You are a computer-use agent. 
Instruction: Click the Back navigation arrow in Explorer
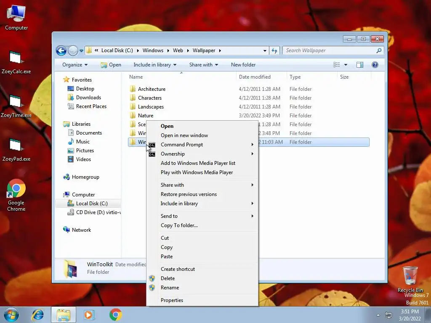coord(61,50)
